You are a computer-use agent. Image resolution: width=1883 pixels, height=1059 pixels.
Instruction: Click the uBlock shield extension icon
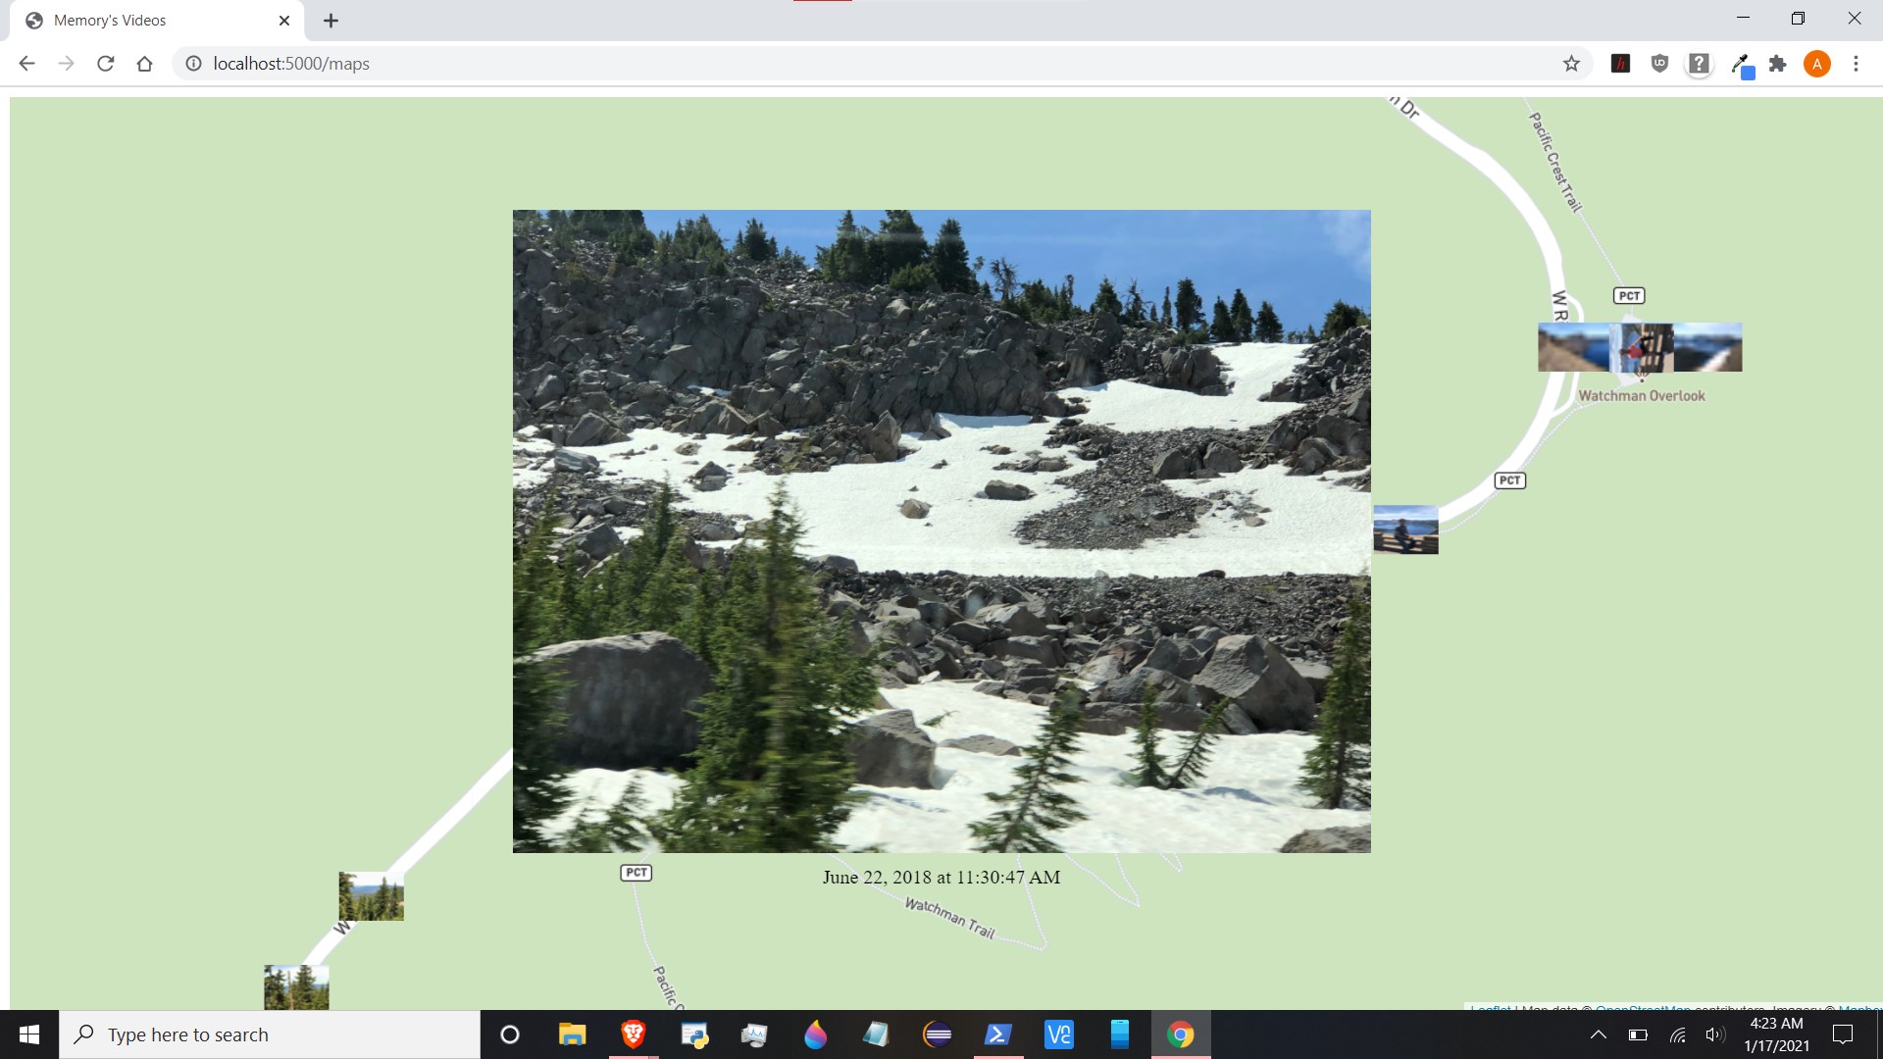(1659, 64)
